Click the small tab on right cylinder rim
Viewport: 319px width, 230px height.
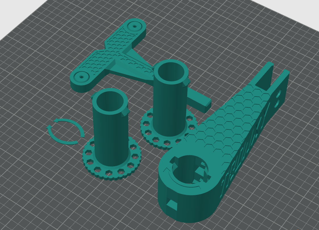pyautogui.click(x=186, y=82)
